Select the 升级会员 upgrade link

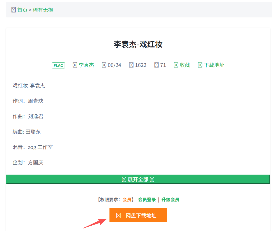[170, 200]
